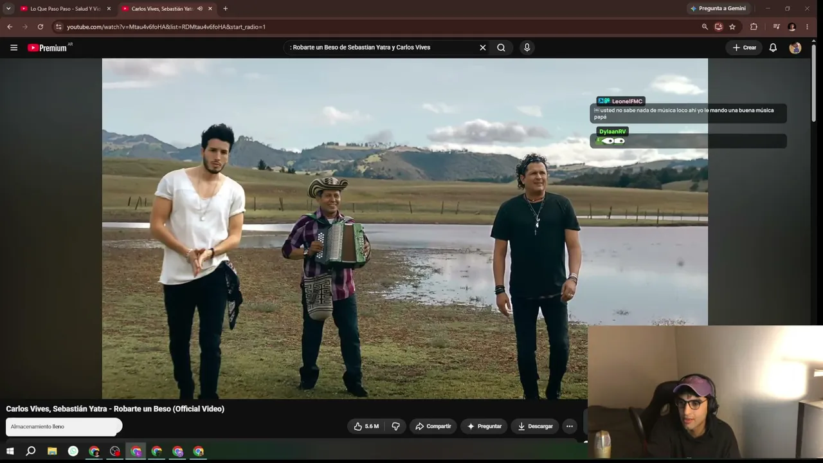
Task: Open the Windows Start menu
Action: click(x=10, y=451)
